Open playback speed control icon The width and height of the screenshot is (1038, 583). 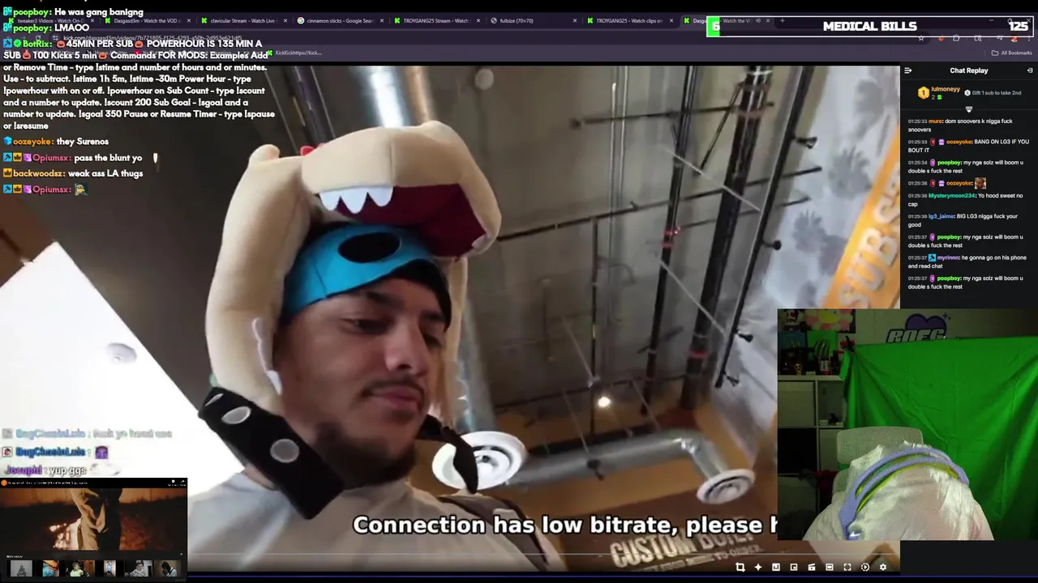[x=865, y=567]
